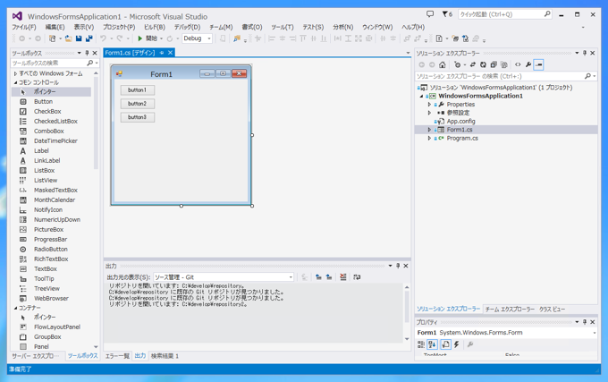608x382 pixels.
Task: Select the WebBrowser control in toolbox
Action: pyautogui.click(x=51, y=298)
